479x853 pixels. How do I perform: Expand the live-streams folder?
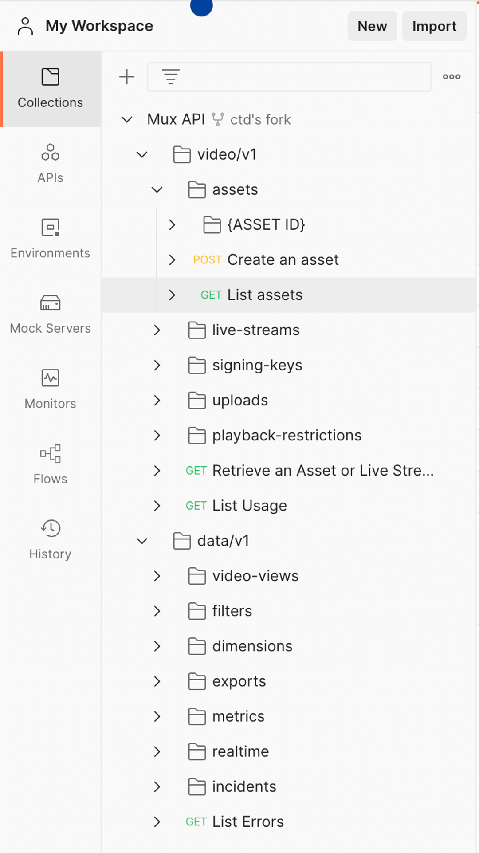[x=157, y=330]
